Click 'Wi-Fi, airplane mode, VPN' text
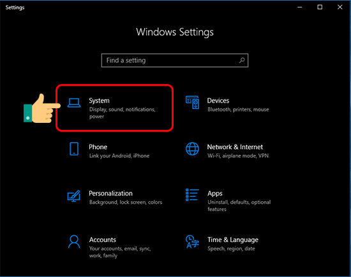This screenshot has width=351, height=277. (x=238, y=156)
